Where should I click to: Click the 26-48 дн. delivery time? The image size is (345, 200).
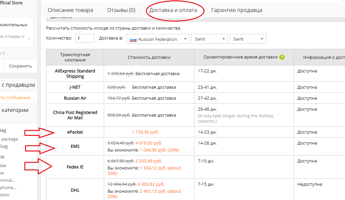point(207,109)
